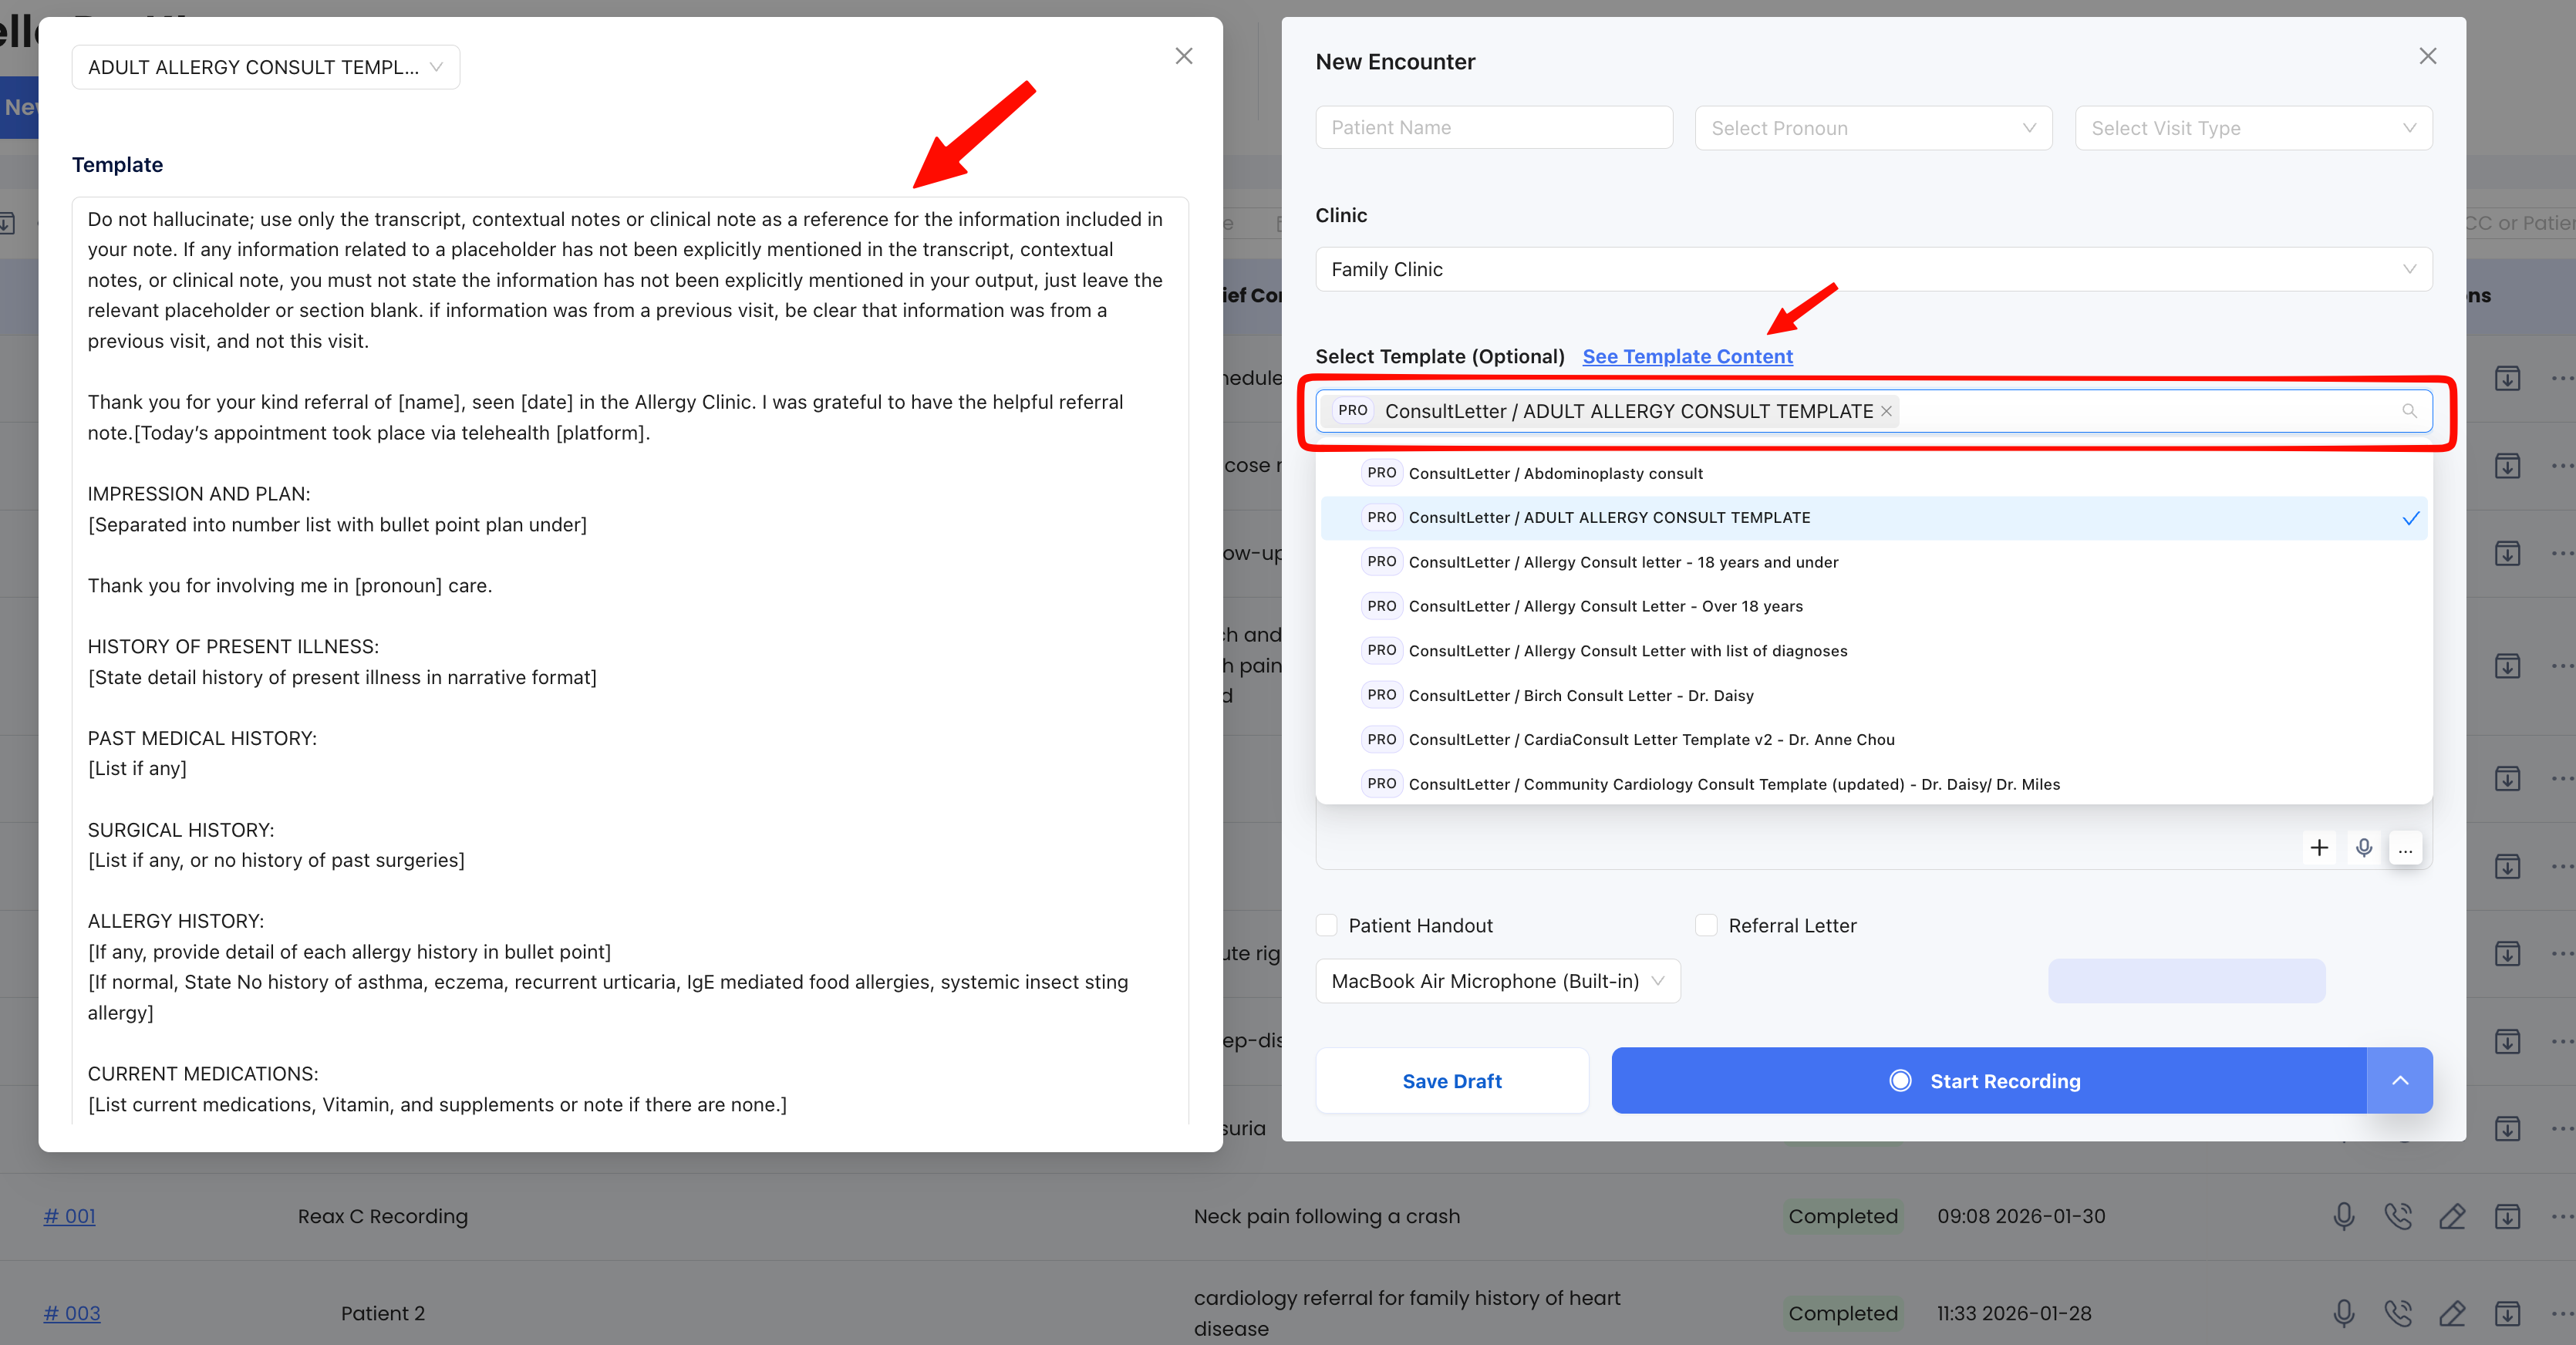The height and width of the screenshot is (1345, 2576).
Task: Click the Save Draft button
Action: pos(1451,1080)
